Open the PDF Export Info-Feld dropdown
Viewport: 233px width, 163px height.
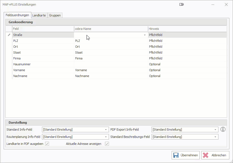(215, 130)
